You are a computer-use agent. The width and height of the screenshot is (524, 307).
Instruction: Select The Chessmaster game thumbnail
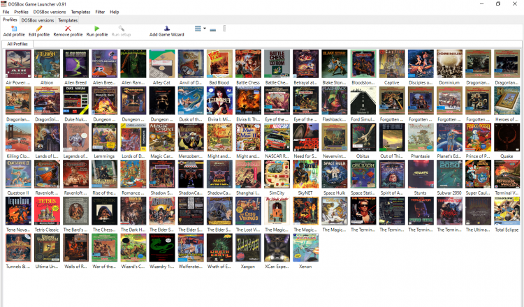[x=105, y=211]
